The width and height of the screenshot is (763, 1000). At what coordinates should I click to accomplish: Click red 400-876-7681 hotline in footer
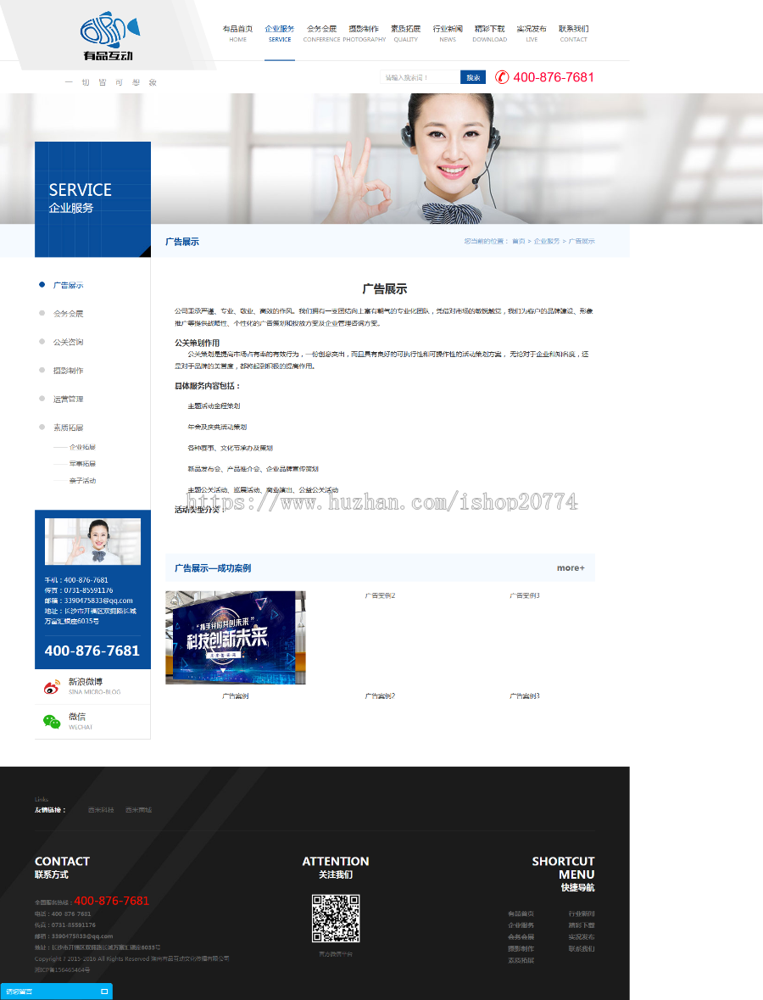tap(112, 901)
